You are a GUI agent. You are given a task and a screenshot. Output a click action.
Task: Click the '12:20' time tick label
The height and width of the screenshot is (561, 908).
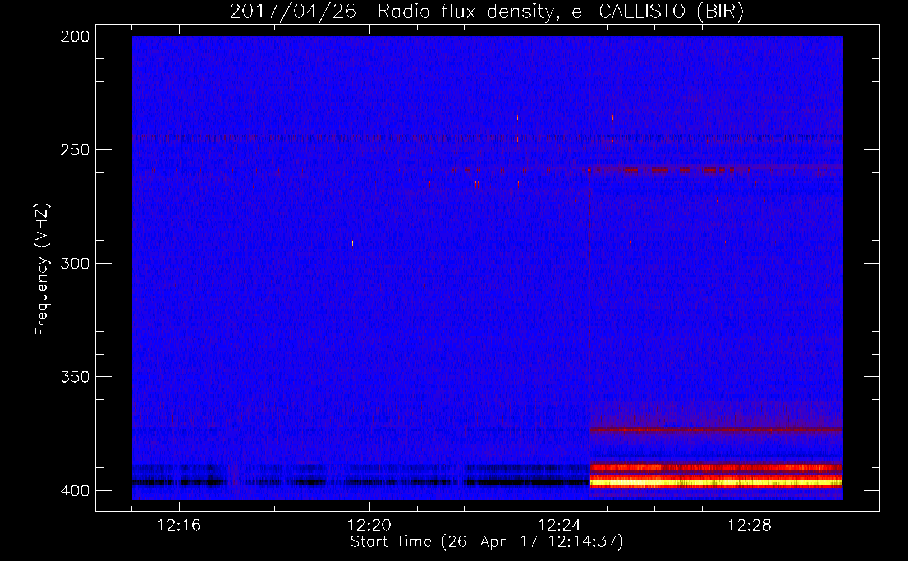369,526
